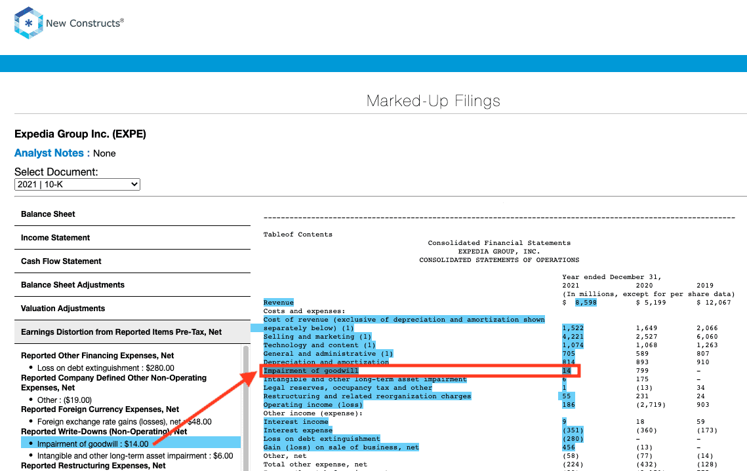
Task: Select Impairment of goodwill $14.00 item
Action: pyautogui.click(x=131, y=443)
